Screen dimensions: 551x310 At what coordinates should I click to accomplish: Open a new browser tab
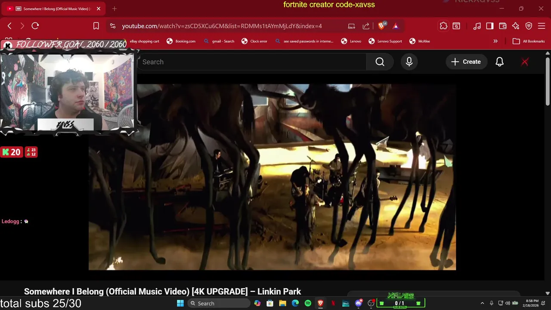tap(115, 9)
